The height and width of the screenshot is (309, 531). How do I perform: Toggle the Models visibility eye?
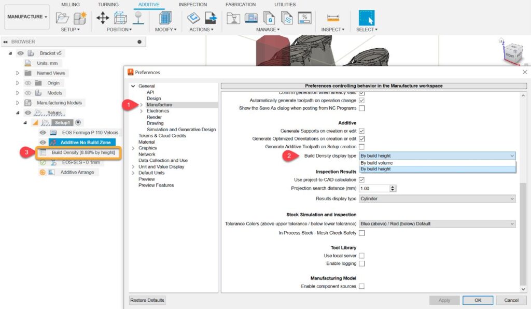[28, 93]
